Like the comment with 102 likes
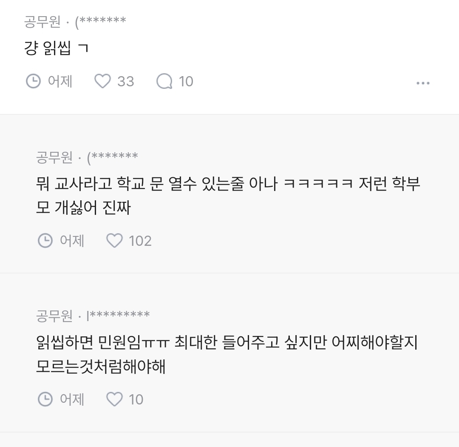Screen dimensions: 459x447 tap(115, 240)
